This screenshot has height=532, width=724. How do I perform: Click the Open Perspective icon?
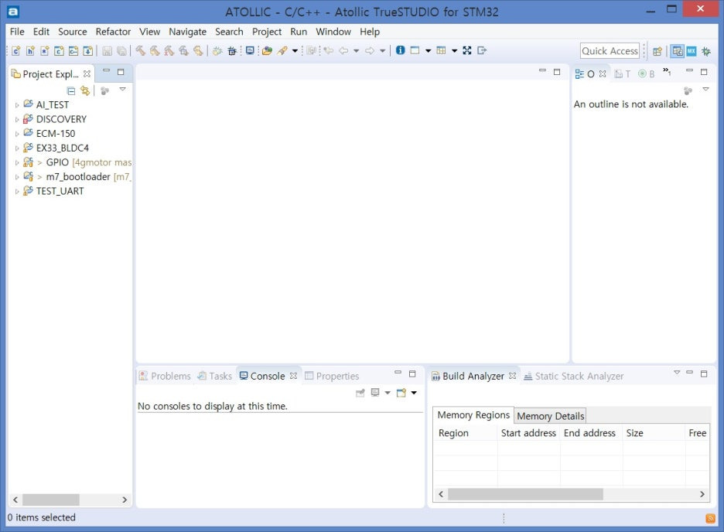(657, 51)
